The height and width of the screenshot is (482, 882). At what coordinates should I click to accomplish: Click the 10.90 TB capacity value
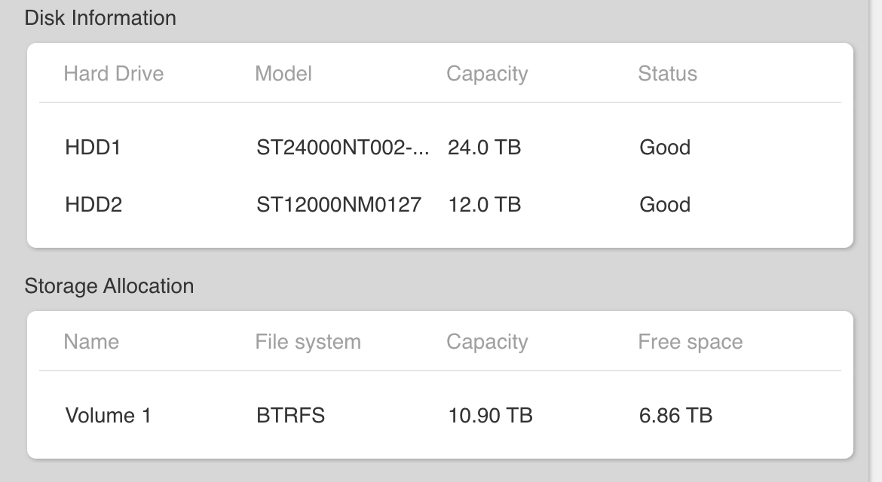click(x=490, y=416)
